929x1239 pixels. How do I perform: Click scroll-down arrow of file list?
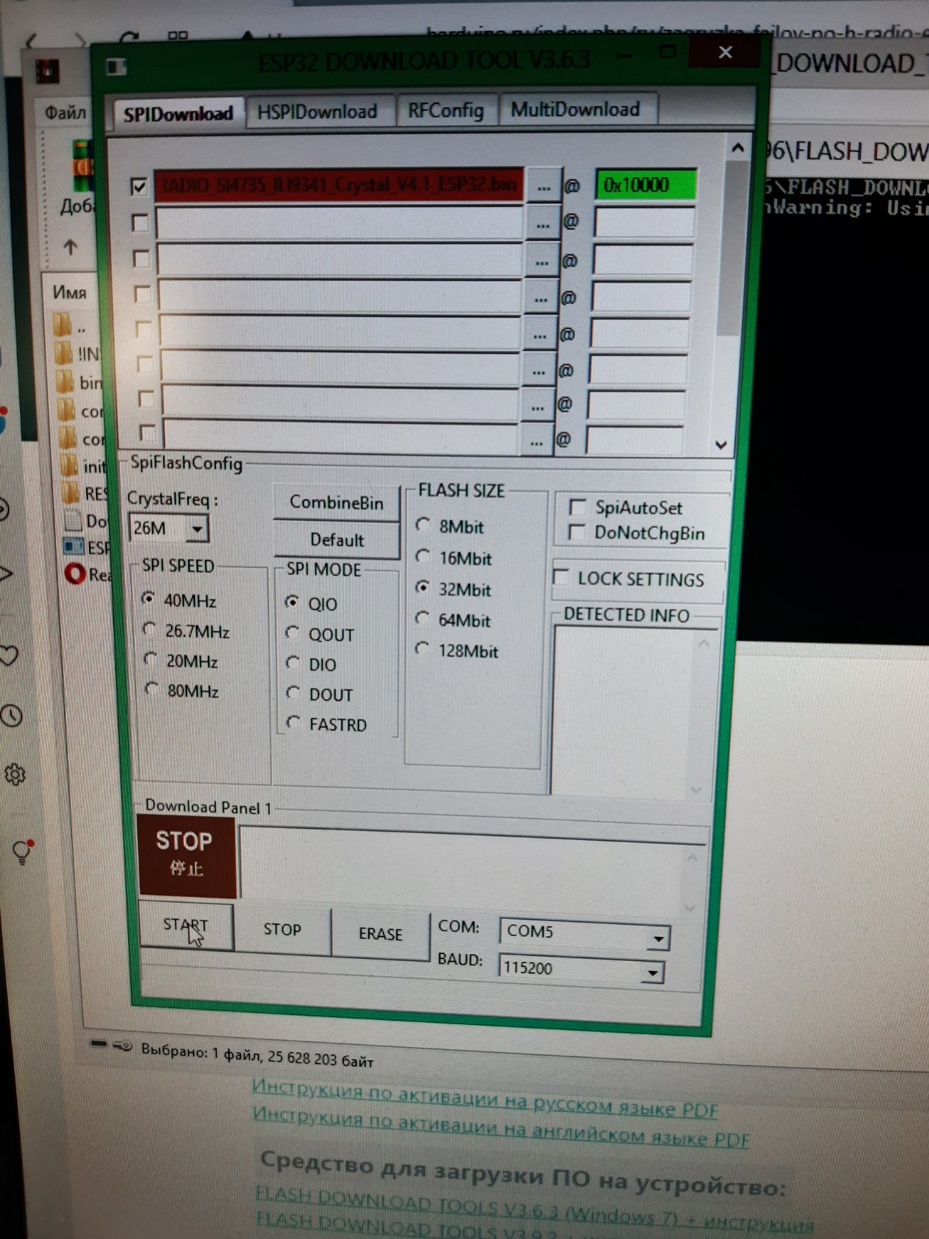point(721,445)
